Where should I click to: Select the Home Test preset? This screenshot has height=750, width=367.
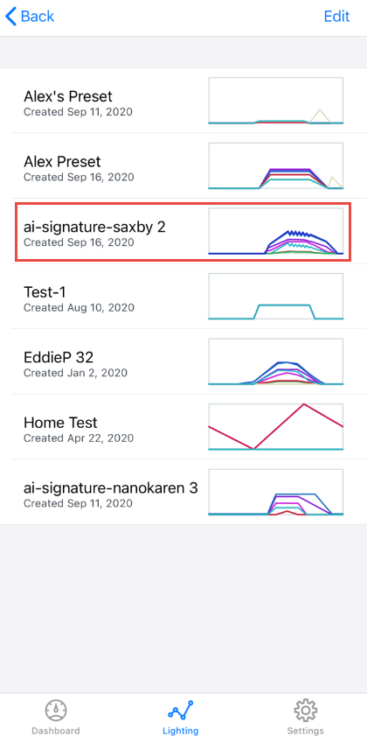click(183, 427)
